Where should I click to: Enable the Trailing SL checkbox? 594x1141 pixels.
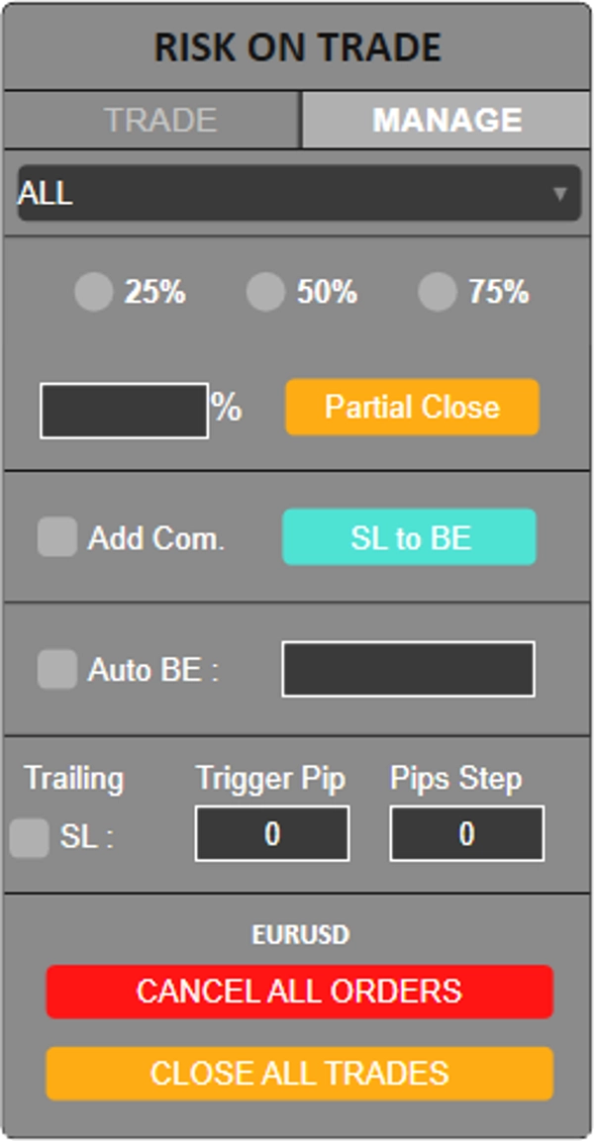(x=30, y=838)
